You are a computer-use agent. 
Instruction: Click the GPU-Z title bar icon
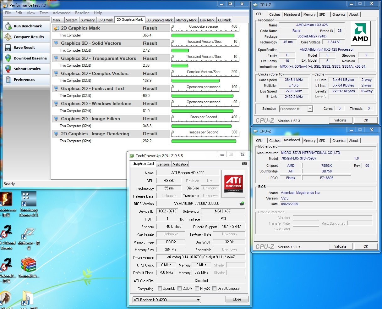(x=132, y=155)
